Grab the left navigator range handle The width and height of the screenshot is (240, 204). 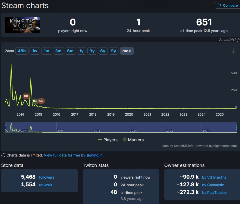(5, 127)
